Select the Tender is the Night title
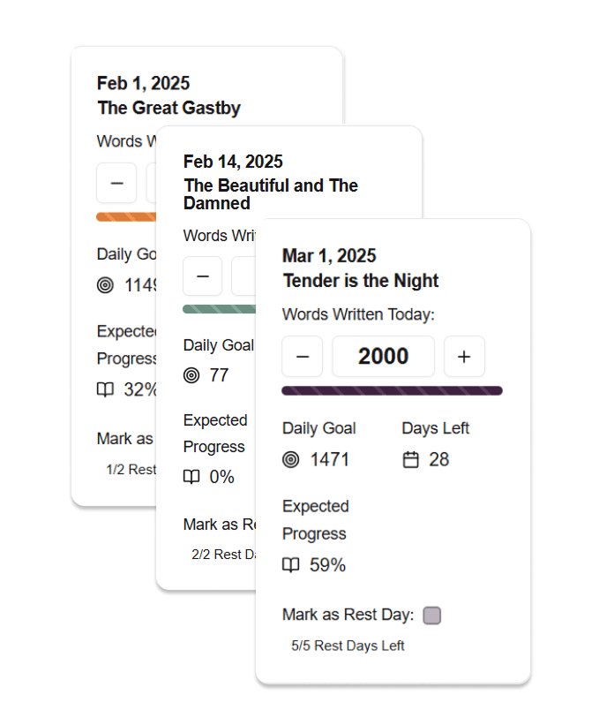Image resolution: width=599 pixels, height=725 pixels. point(361,281)
